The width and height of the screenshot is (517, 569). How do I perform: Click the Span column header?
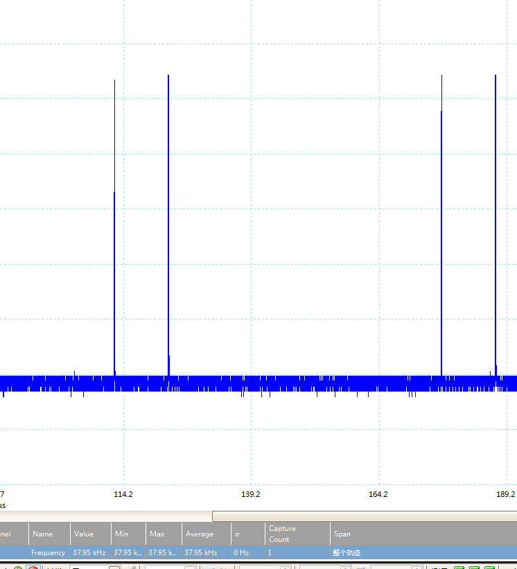pyautogui.click(x=423, y=534)
